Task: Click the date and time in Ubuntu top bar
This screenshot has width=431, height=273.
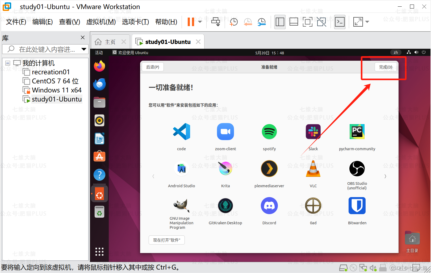Action: tap(269, 53)
